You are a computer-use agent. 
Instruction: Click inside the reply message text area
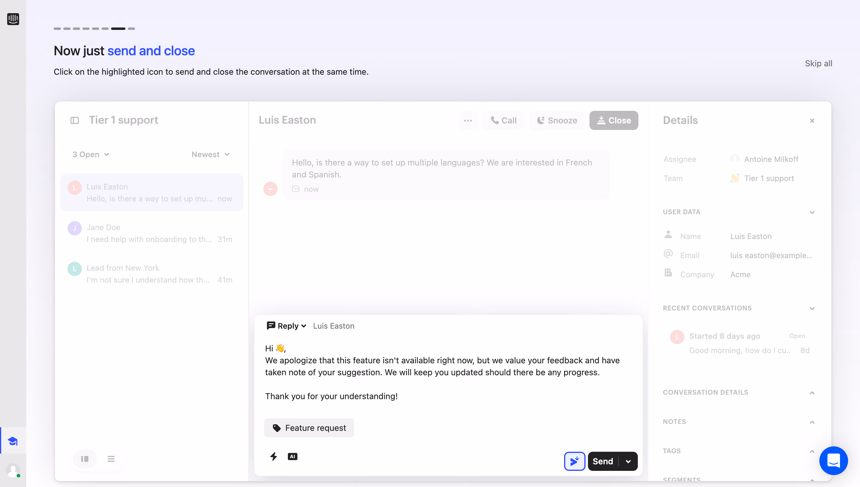(448, 372)
